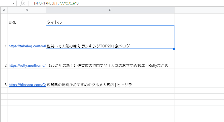Click into the IMPORTXML formula bar text
Image resolution: width=224 pixels, height=122 pixels.
pos(55,3)
